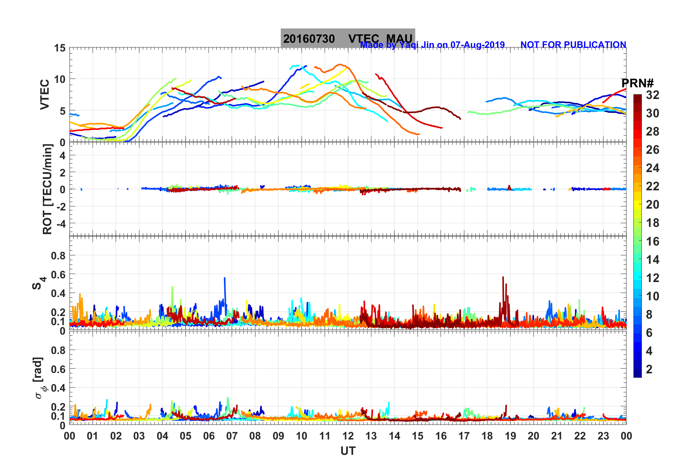
Task: Click x-axis tick label '06'
Action: click(x=209, y=436)
